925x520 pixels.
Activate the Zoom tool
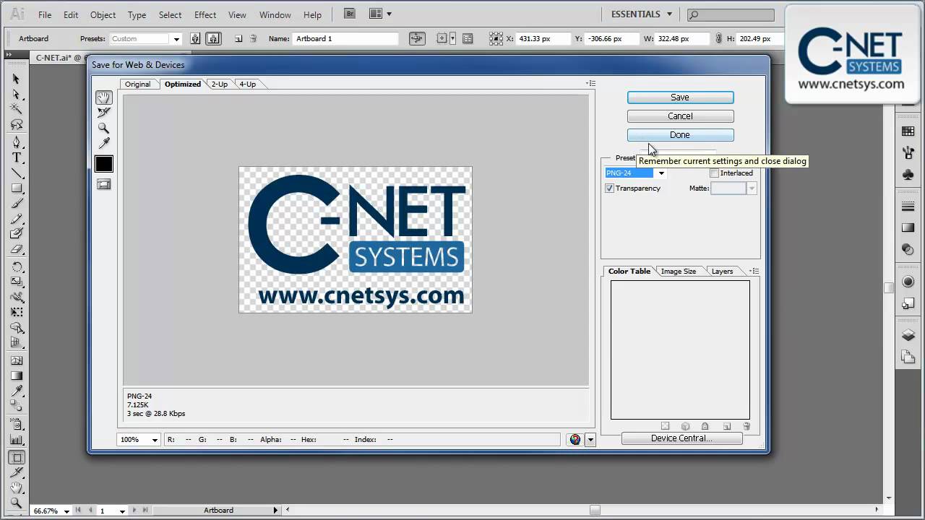[x=103, y=128]
